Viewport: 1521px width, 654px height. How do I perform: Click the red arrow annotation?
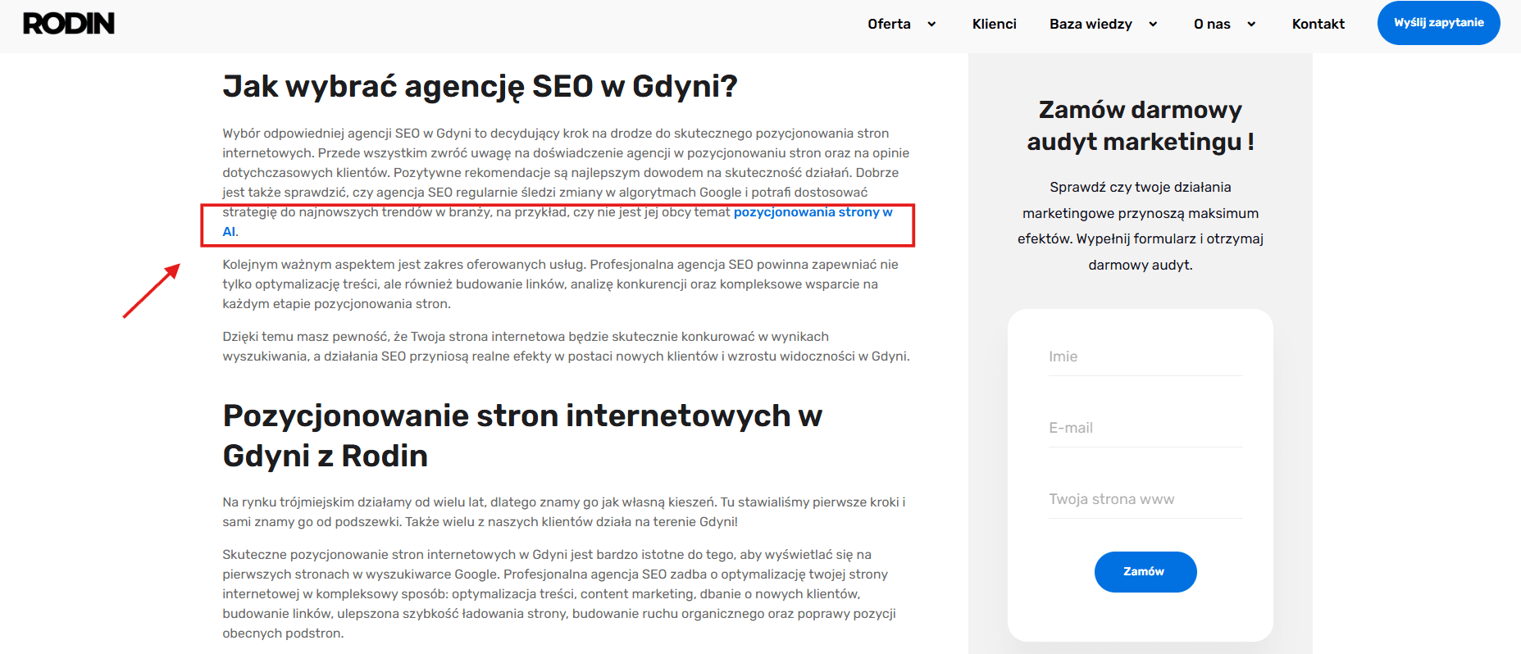click(x=152, y=290)
